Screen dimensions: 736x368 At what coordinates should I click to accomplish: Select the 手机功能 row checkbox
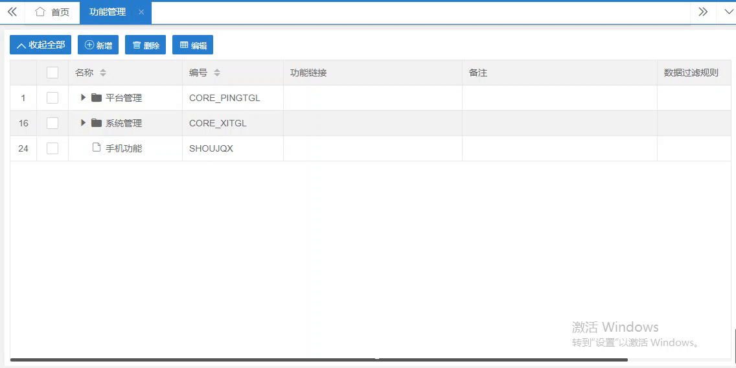coord(52,148)
